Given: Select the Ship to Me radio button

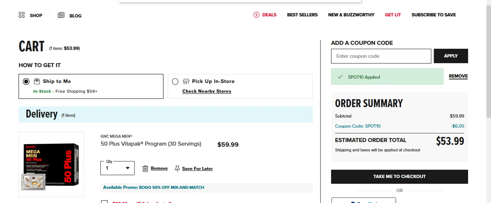Looking at the screenshot, I should (26, 81).
